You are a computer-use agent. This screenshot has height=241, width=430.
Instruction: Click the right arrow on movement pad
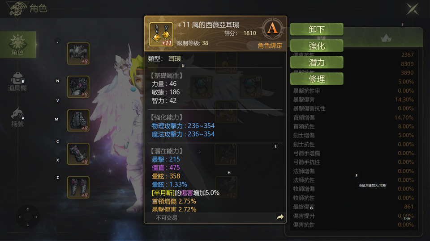coord(36,217)
